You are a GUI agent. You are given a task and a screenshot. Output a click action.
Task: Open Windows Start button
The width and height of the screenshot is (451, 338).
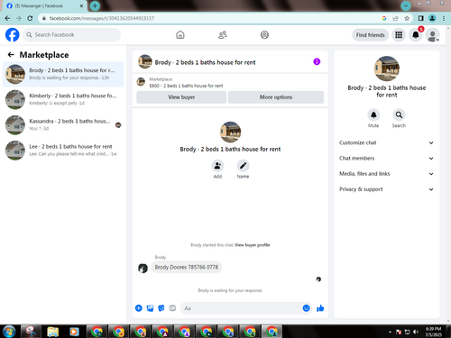click(9, 332)
